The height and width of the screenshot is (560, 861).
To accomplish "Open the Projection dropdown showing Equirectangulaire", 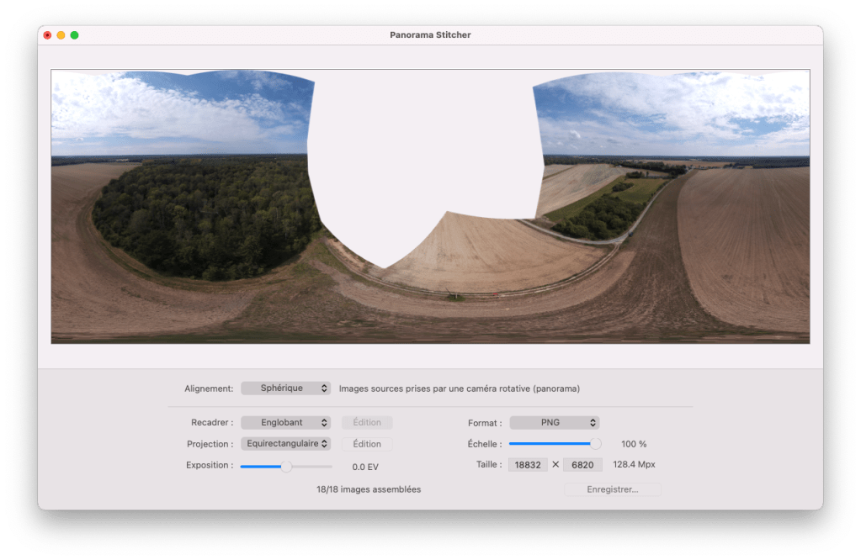I will [x=285, y=444].
